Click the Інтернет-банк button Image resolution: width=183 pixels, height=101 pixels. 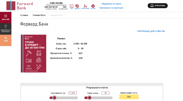[x=158, y=6]
